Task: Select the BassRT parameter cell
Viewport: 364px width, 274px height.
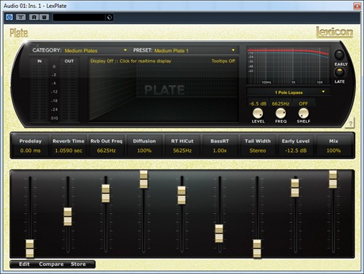Action: (x=220, y=146)
